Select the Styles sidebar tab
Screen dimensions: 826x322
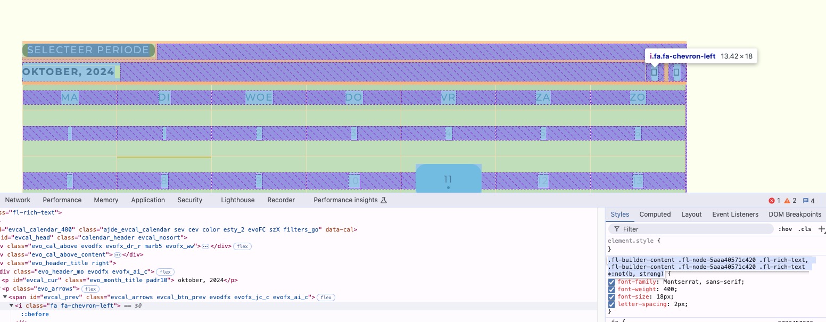619,214
